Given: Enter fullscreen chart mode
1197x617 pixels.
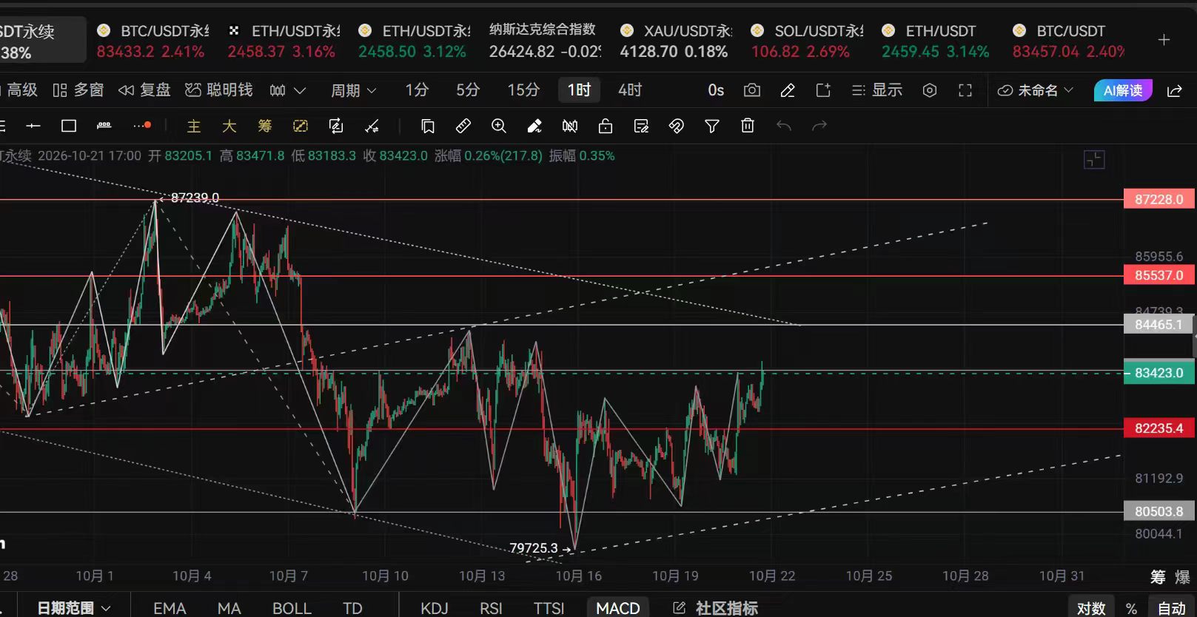Looking at the screenshot, I should point(965,90).
